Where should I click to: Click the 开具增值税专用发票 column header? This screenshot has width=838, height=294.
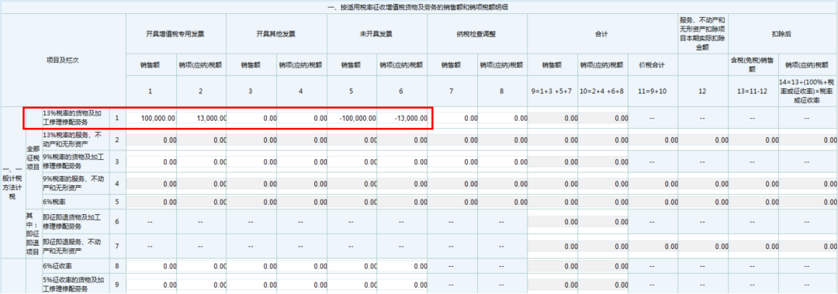click(176, 33)
